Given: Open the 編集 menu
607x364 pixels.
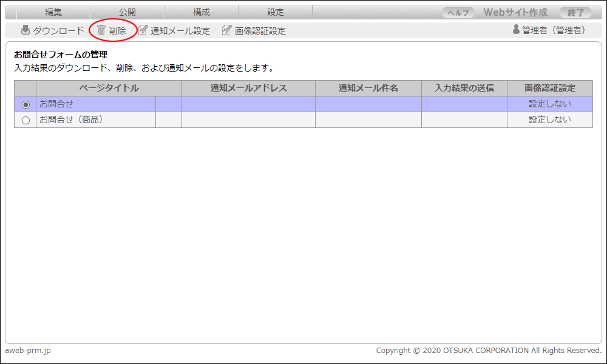Looking at the screenshot, I should [53, 12].
